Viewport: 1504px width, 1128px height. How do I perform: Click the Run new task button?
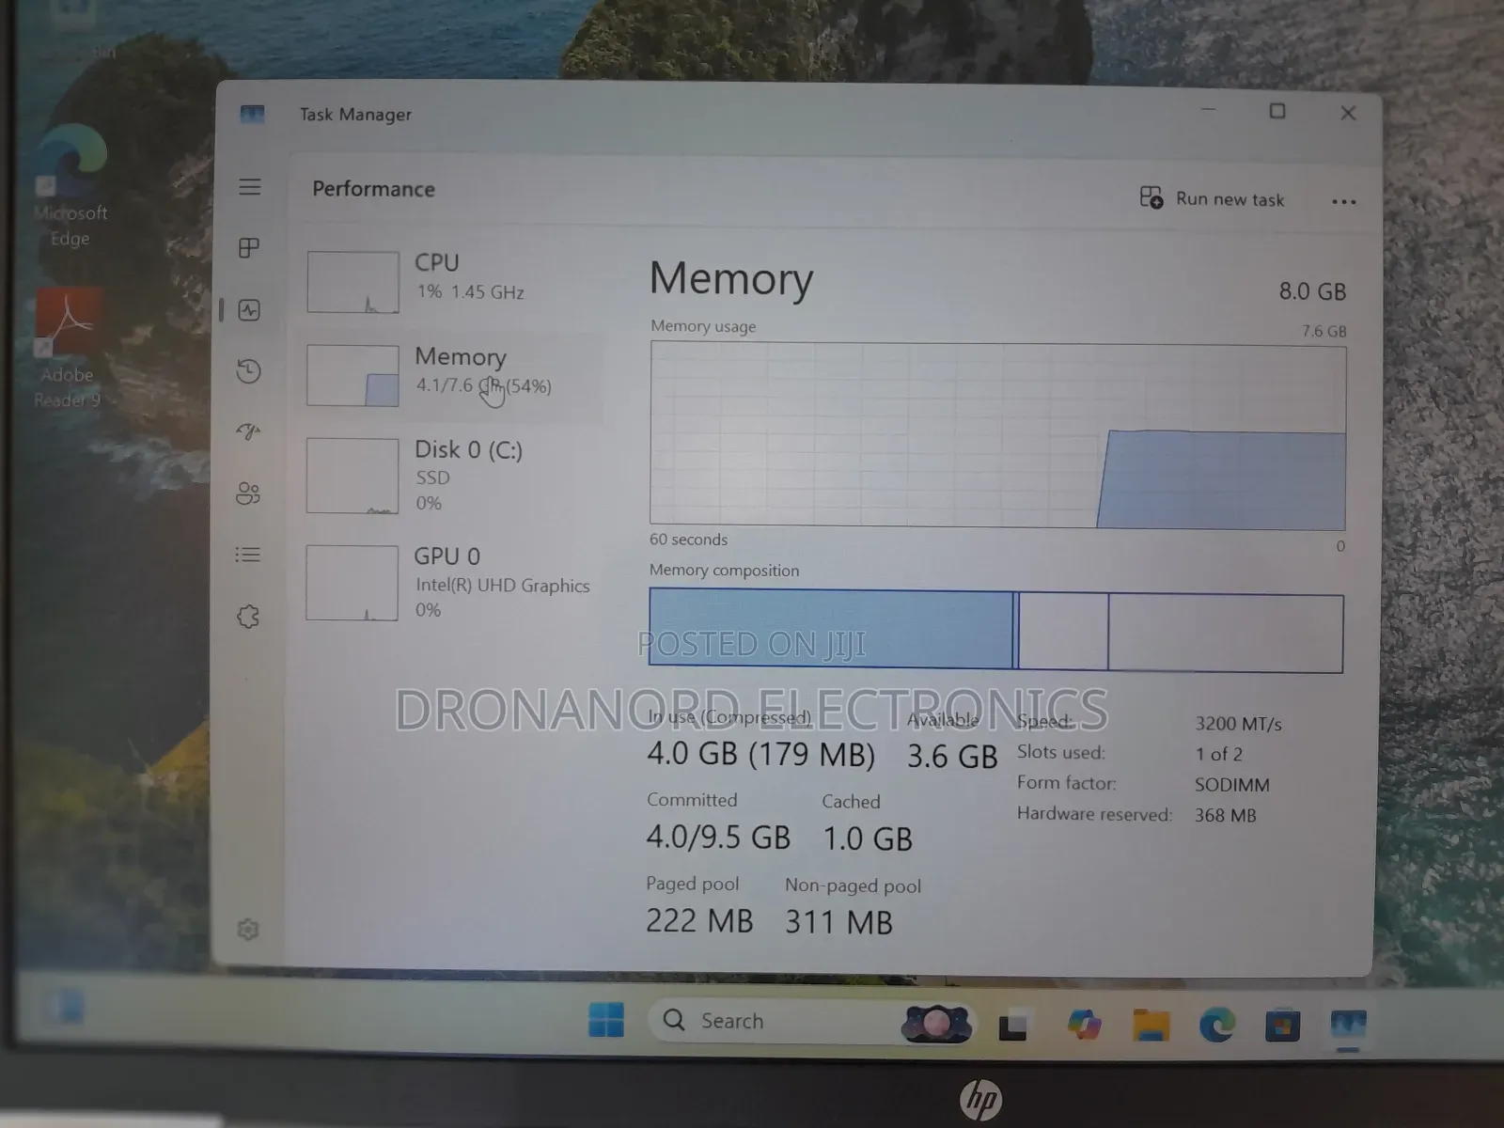tap(1212, 198)
